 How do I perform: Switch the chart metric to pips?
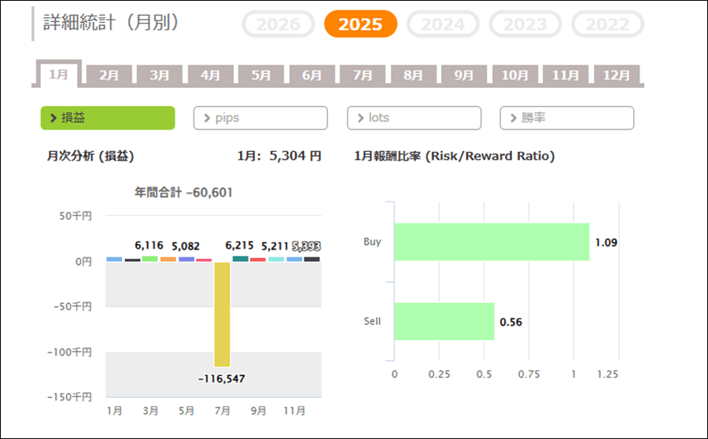(x=260, y=118)
